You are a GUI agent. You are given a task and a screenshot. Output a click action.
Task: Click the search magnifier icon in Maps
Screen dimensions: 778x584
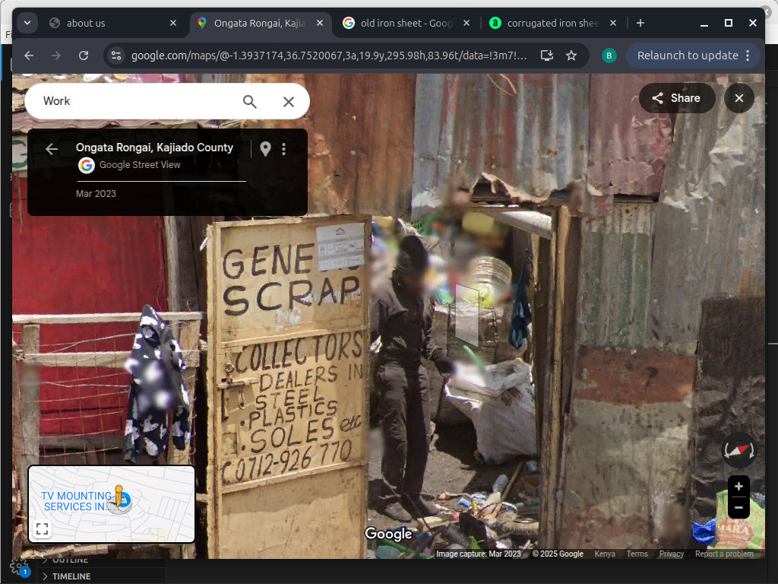249,101
